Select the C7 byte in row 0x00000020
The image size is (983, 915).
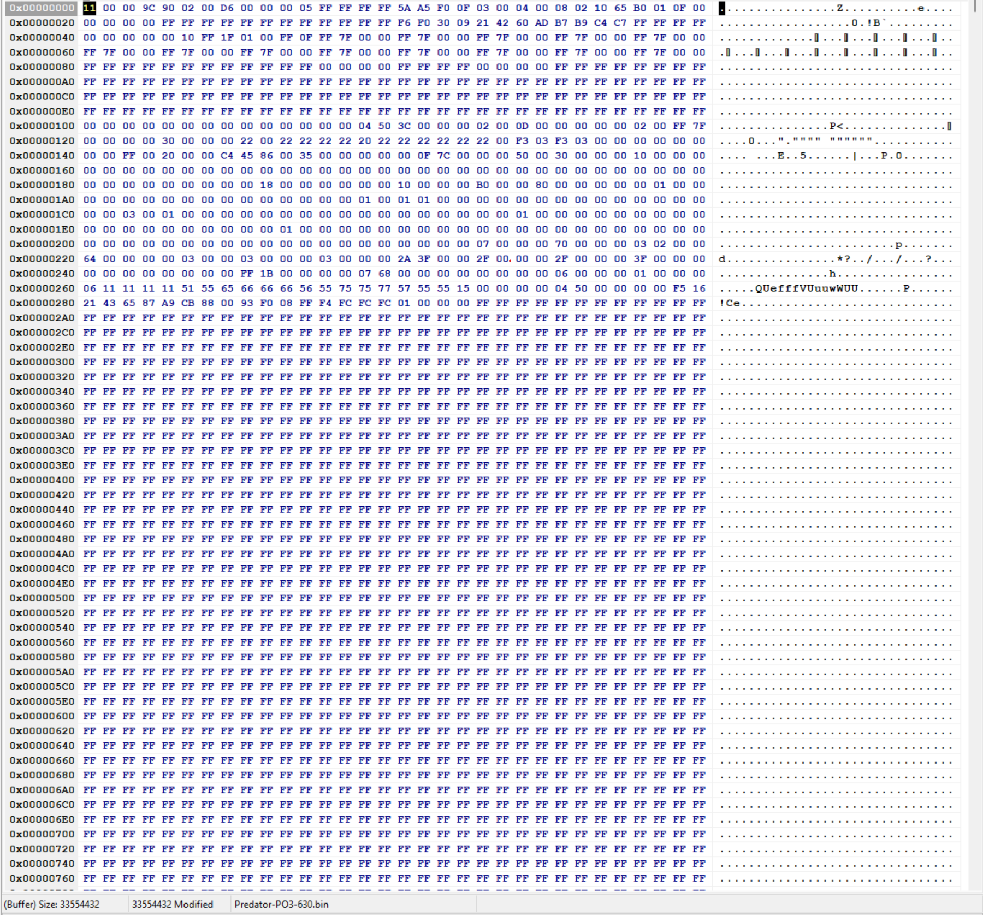(620, 23)
